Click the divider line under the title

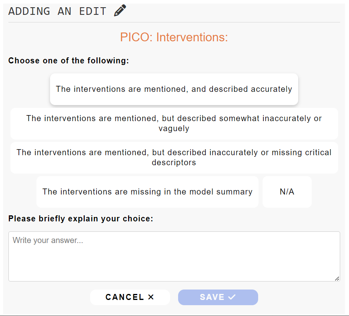[x=174, y=22]
